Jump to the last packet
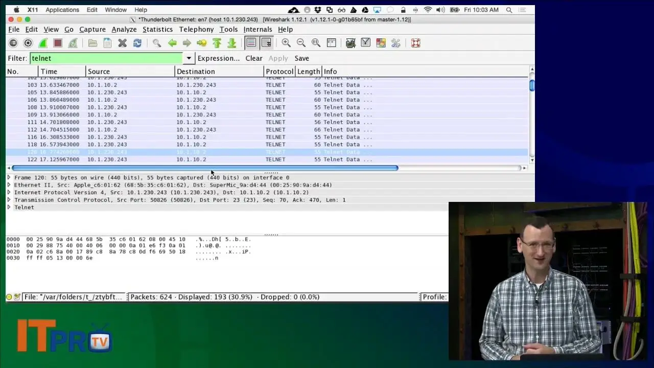The image size is (654, 368). point(231,43)
